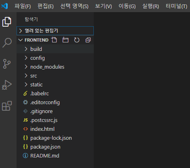Open the .gitignore file
This screenshot has width=190, height=168.
55,111
